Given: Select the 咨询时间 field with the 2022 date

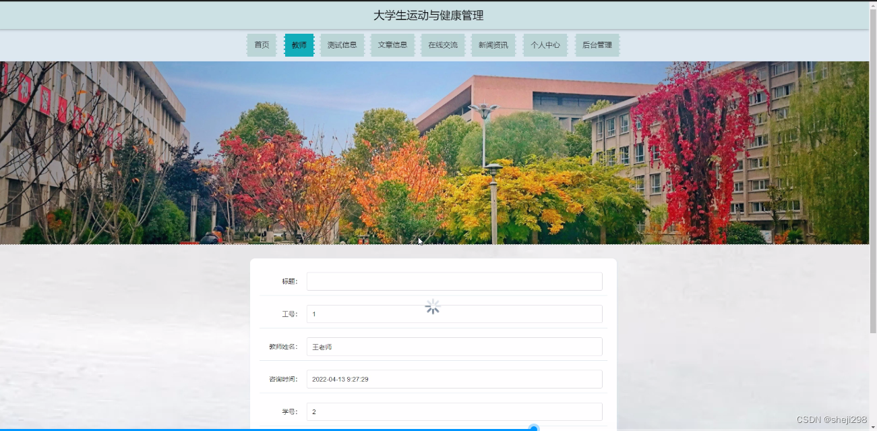Looking at the screenshot, I should pos(454,378).
